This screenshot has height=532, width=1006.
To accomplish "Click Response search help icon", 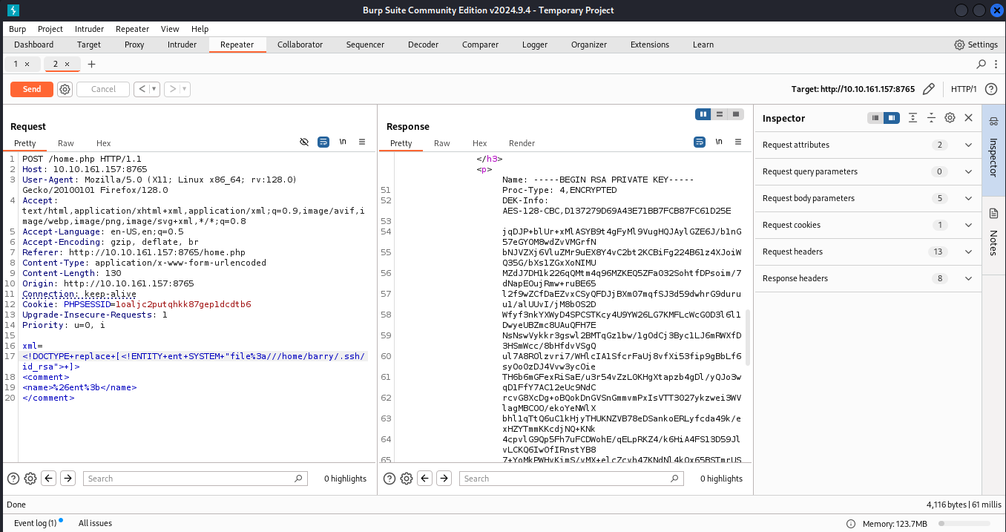I will click(x=389, y=479).
